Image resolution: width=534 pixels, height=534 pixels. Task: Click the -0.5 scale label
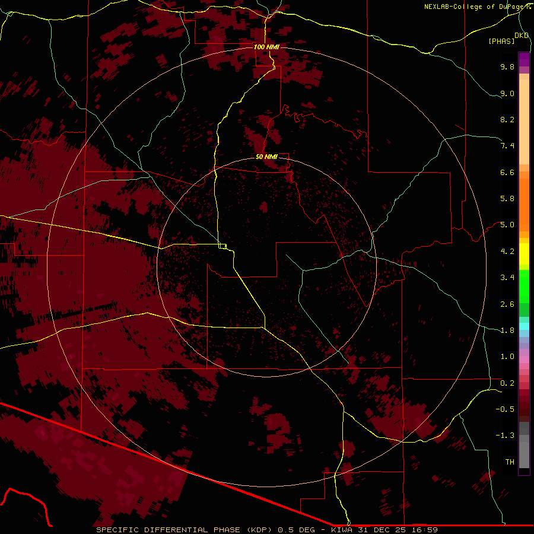pyautogui.click(x=505, y=409)
